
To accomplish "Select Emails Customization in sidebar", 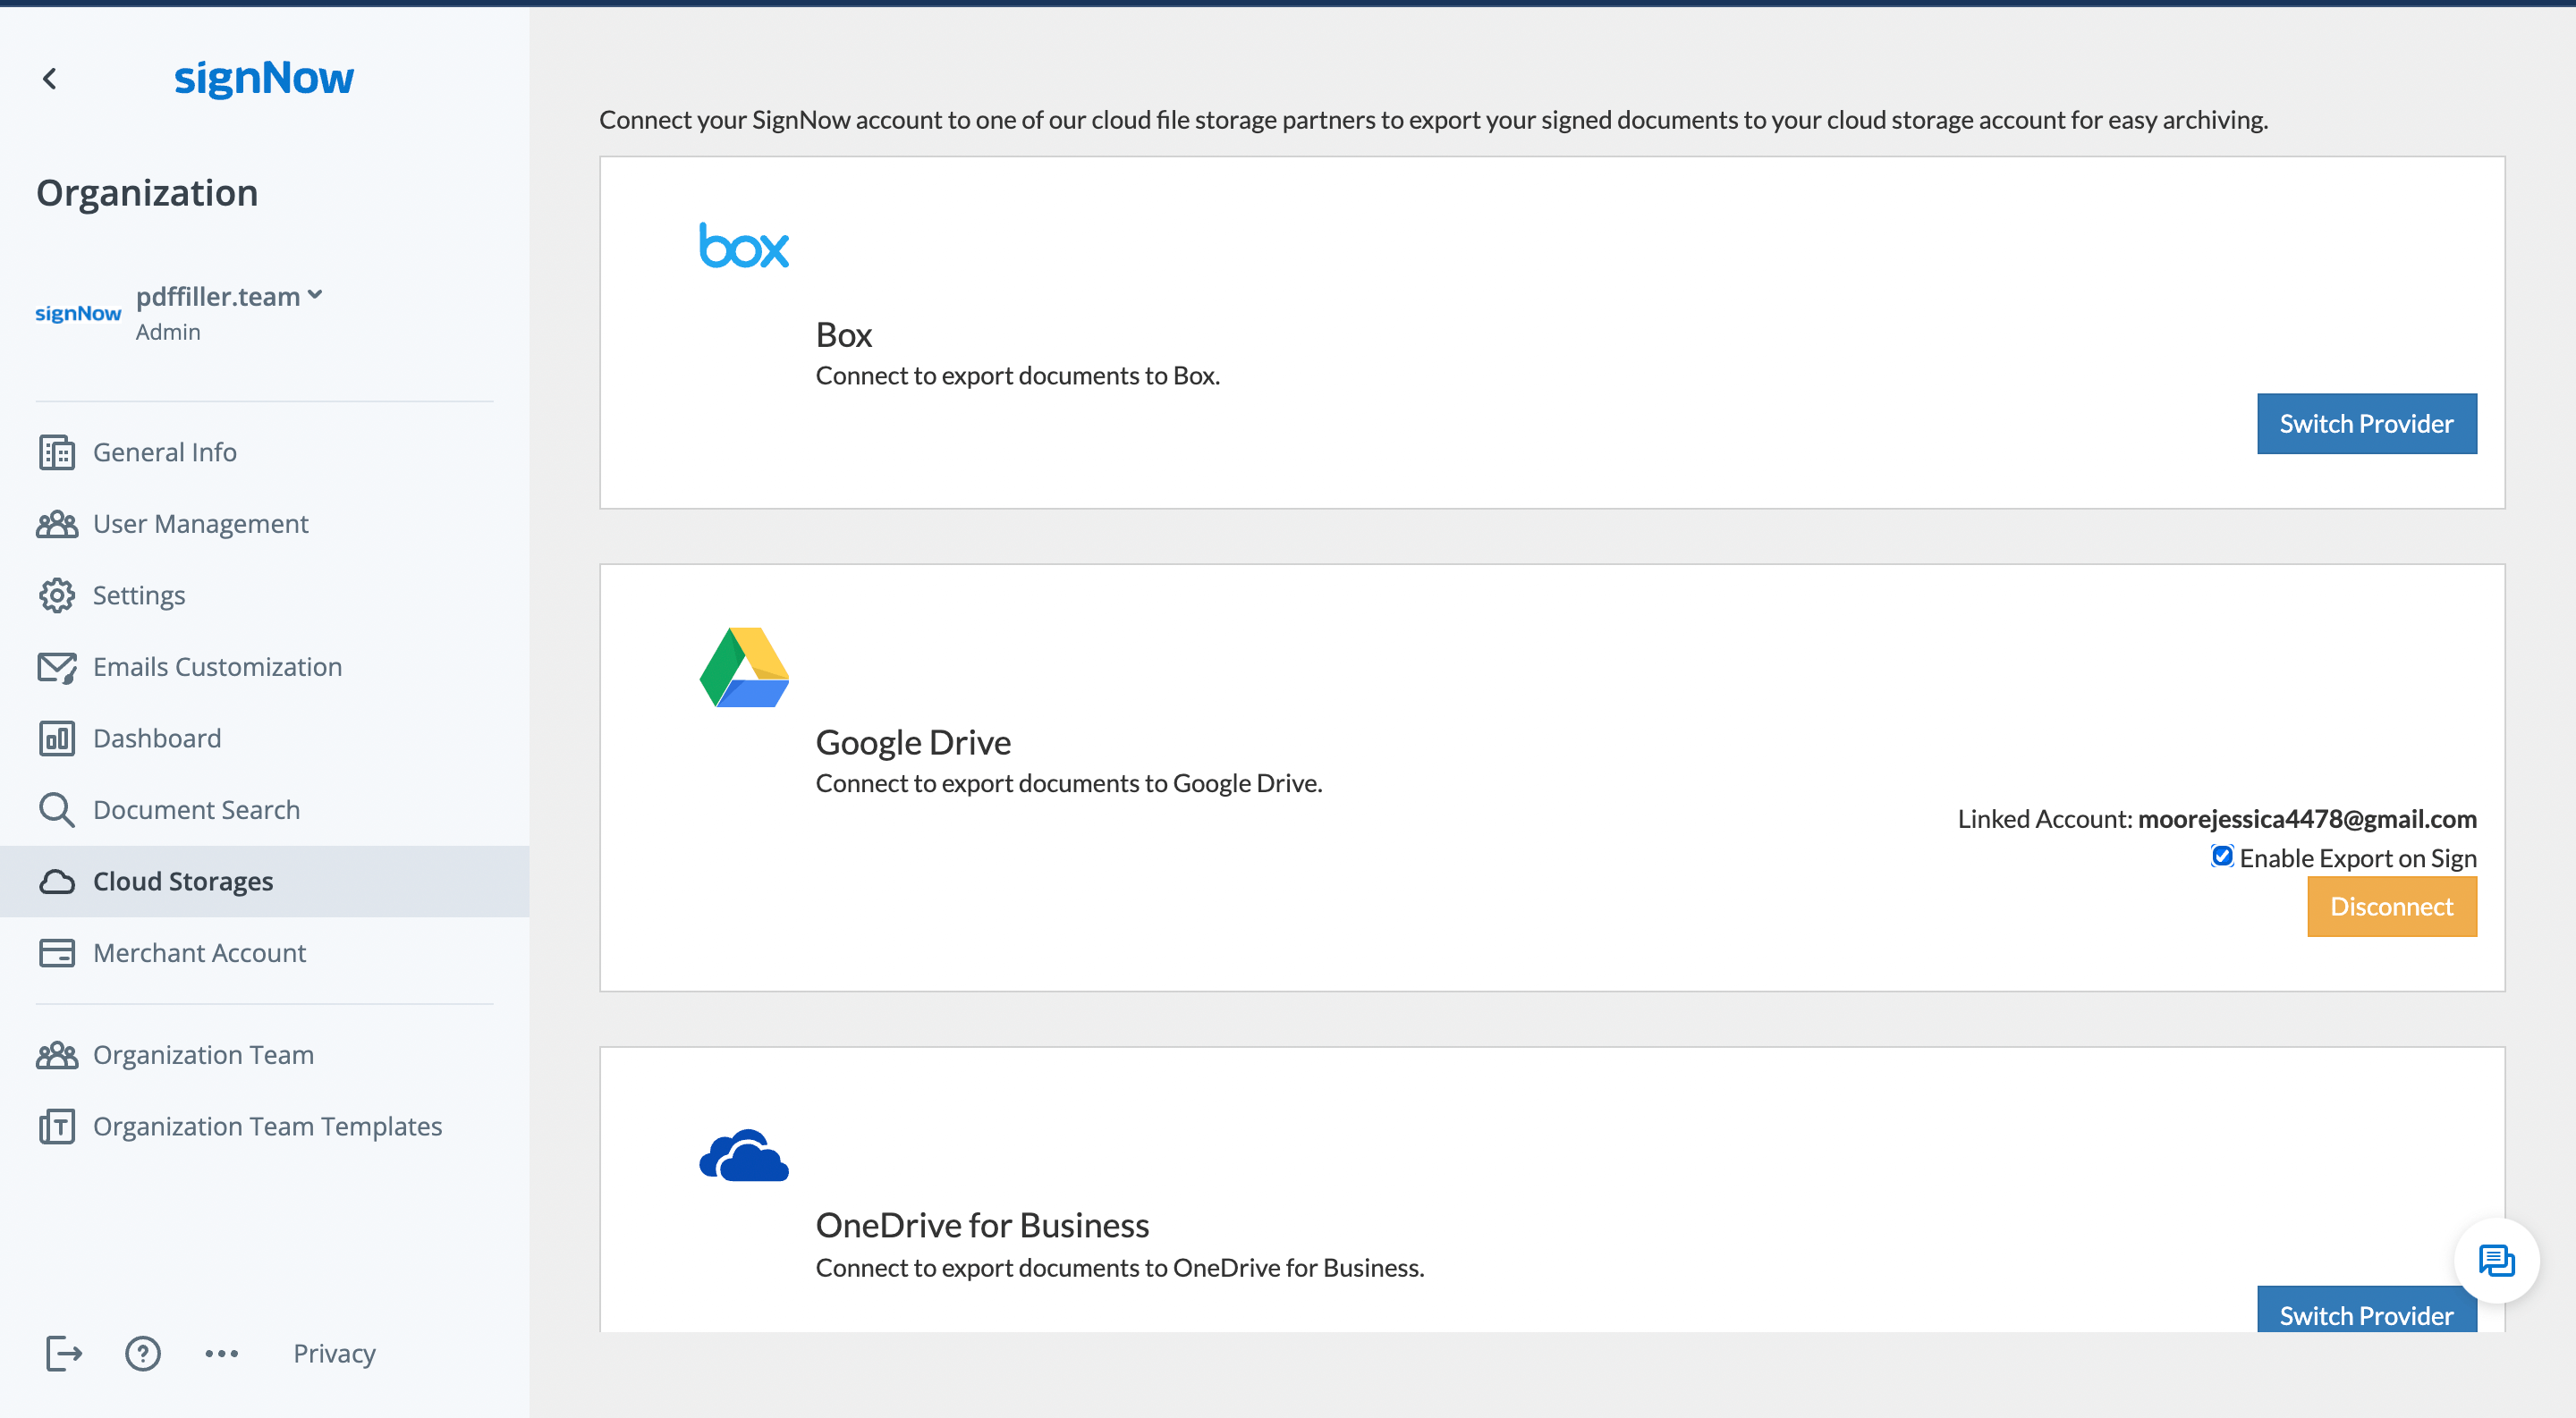I will coord(217,666).
